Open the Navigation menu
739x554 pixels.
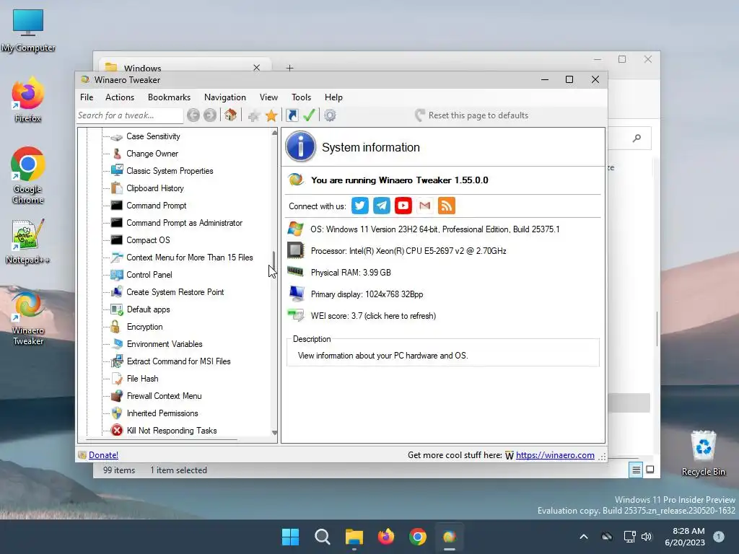225,97
